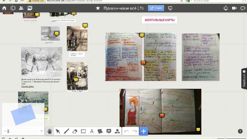
Task: Zoom in with the plus button
Action: pos(41,131)
